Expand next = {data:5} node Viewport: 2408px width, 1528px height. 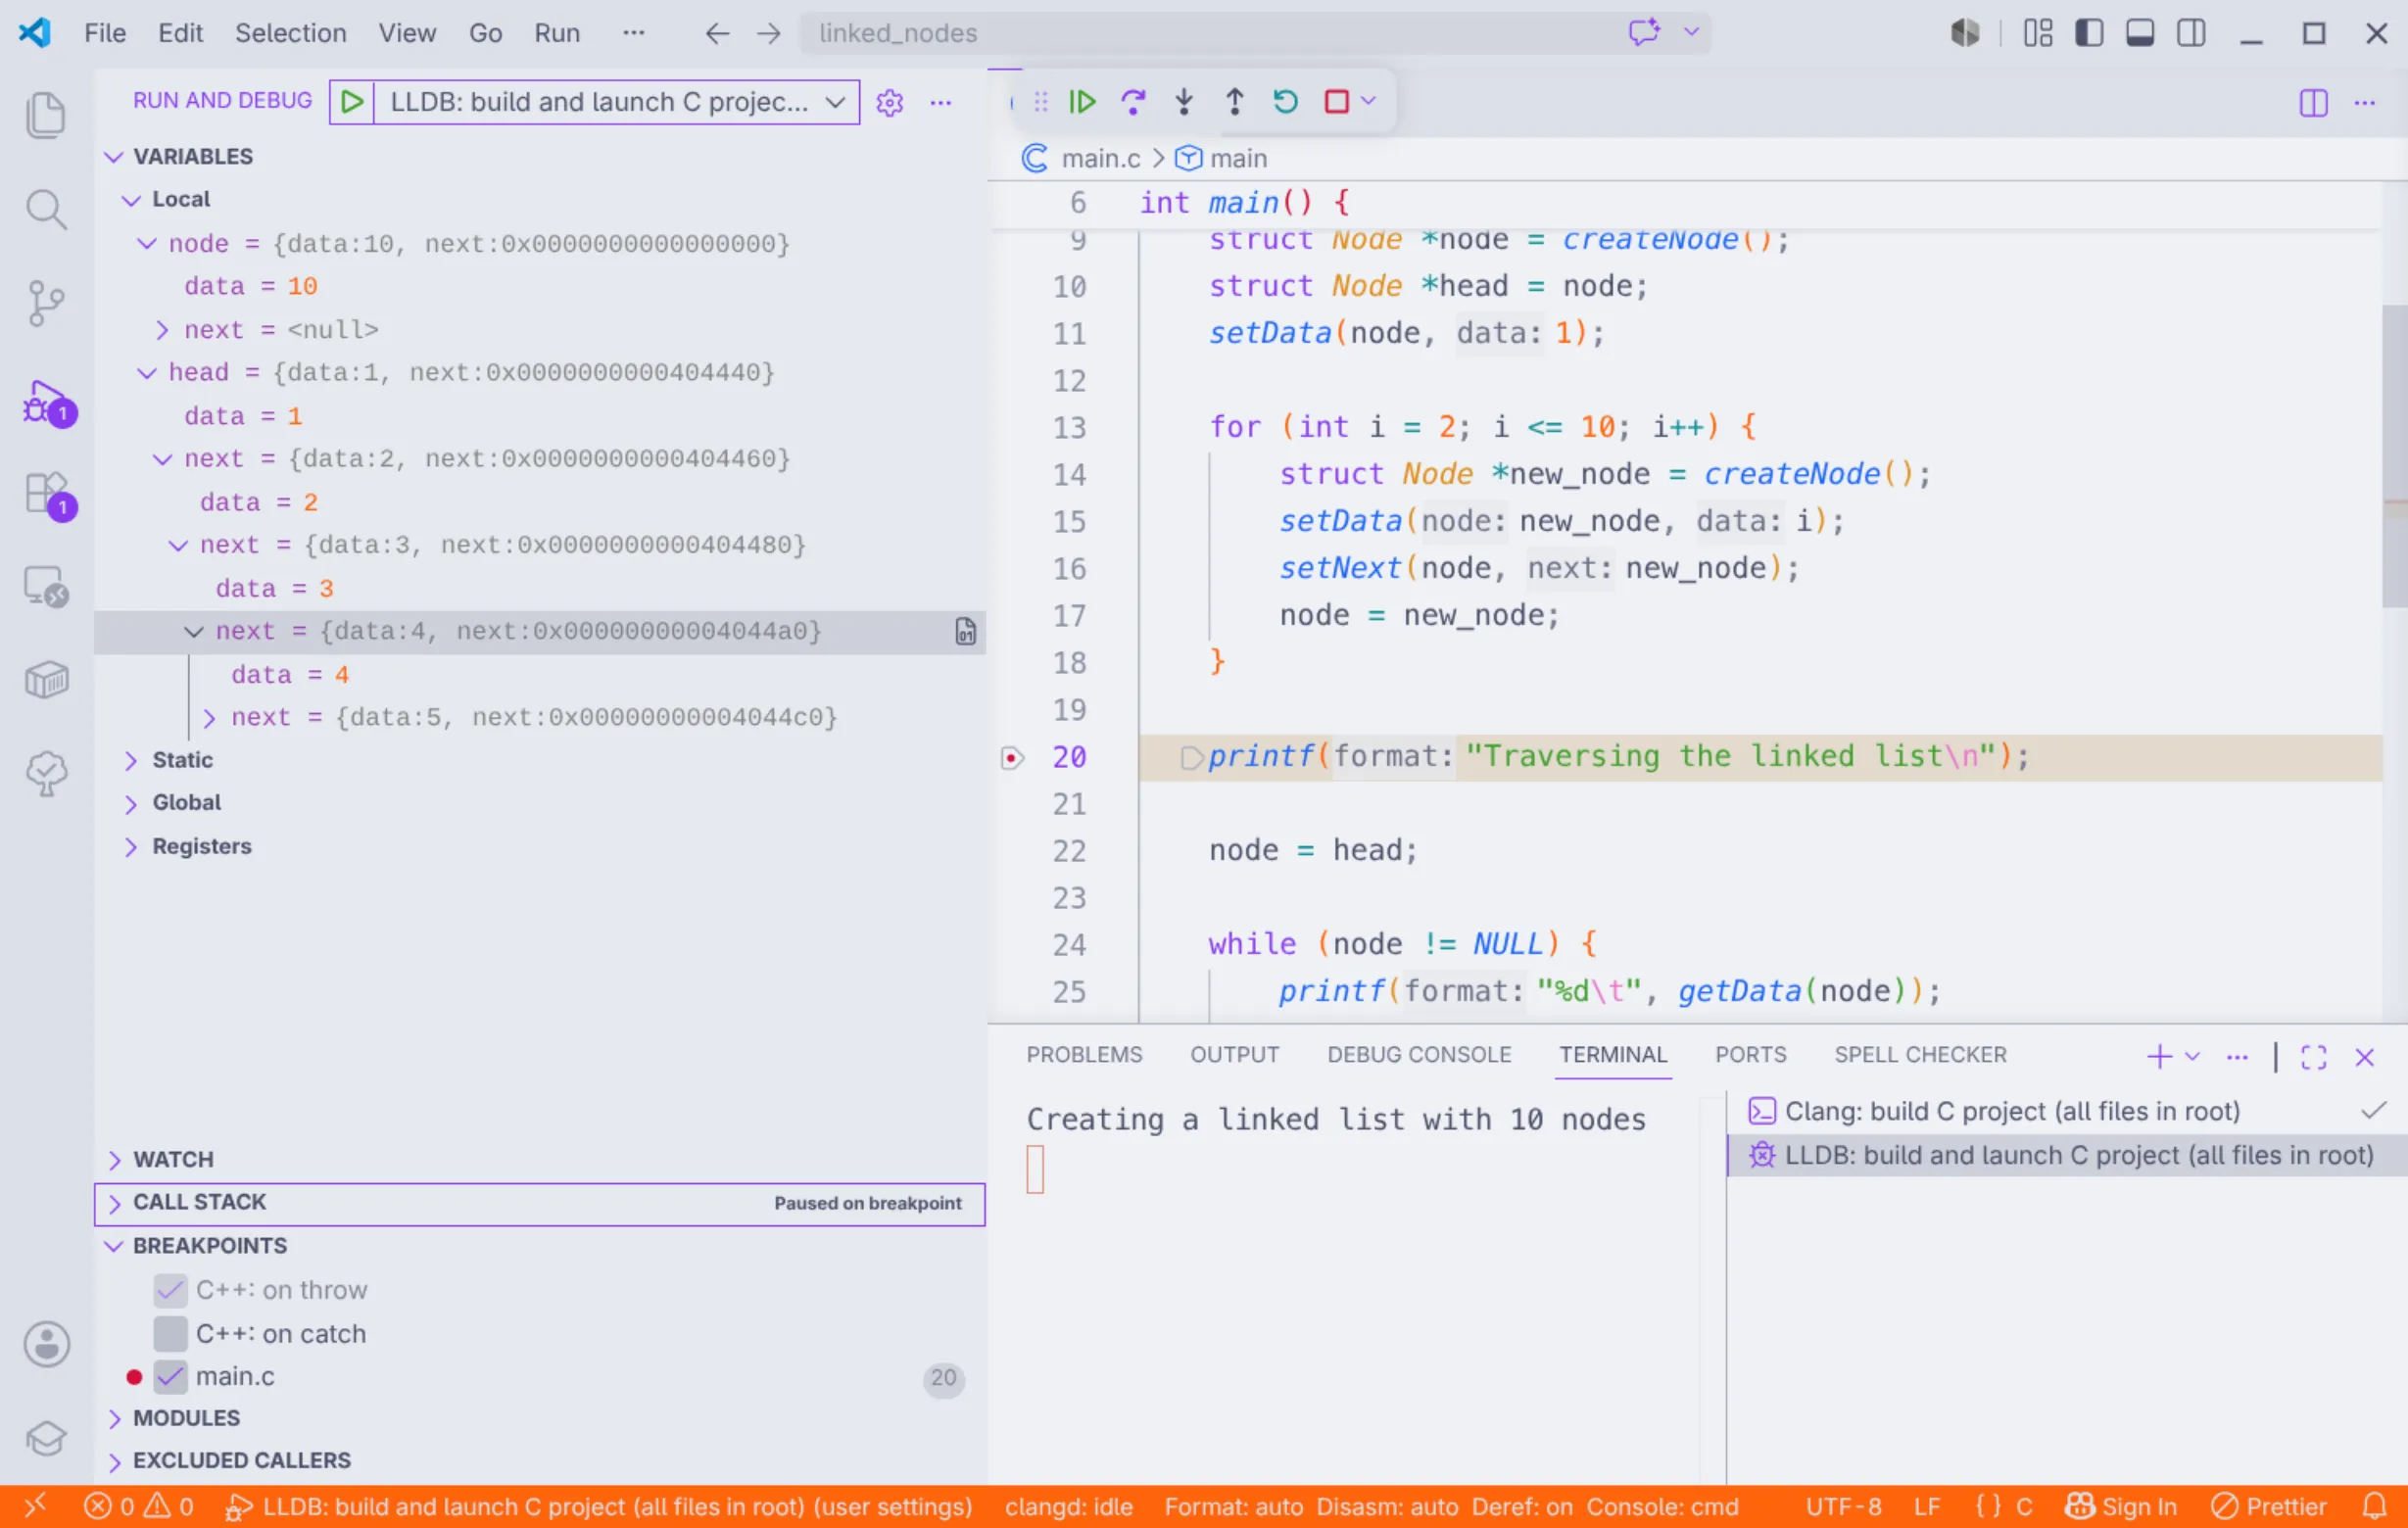coord(209,718)
